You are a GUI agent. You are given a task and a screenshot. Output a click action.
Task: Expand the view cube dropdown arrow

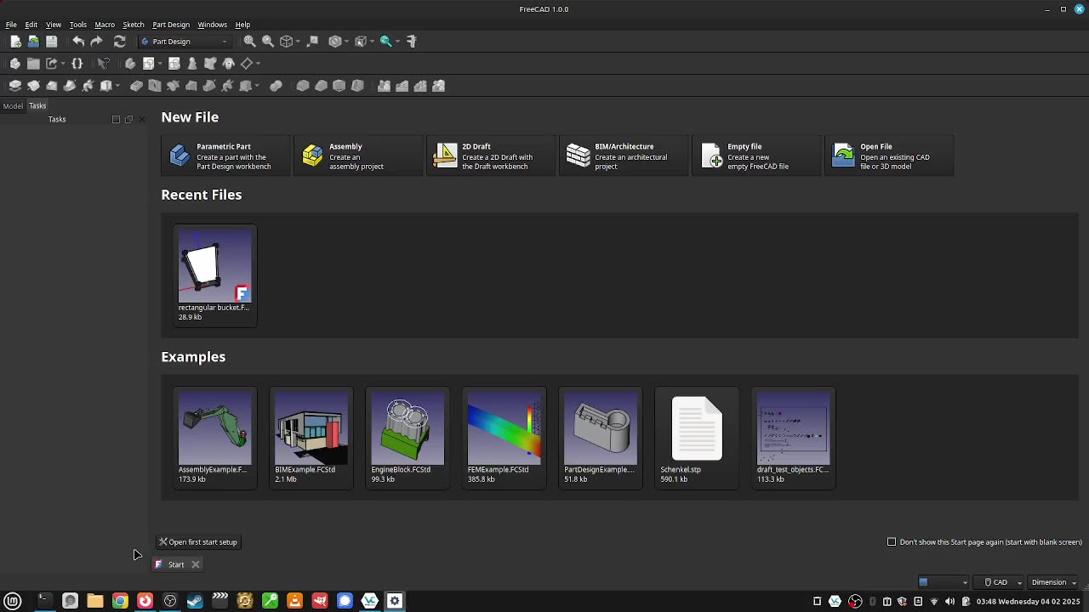[298, 41]
